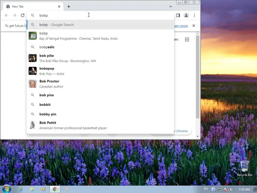Click the reload page icon
257x193 pixels.
(23, 15)
